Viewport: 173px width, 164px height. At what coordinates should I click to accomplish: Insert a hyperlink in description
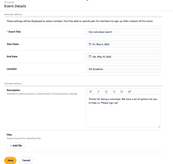click(x=129, y=92)
